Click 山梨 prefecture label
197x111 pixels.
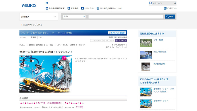pyautogui.click(x=40, y=37)
